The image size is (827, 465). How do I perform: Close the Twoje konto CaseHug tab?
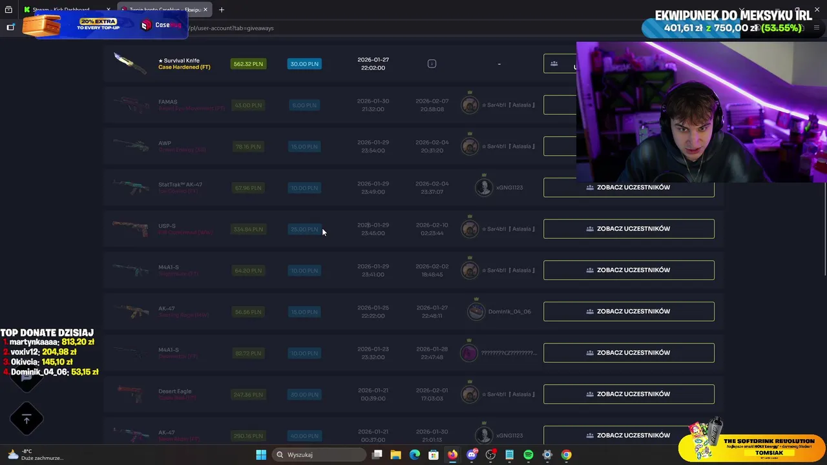[x=205, y=10]
